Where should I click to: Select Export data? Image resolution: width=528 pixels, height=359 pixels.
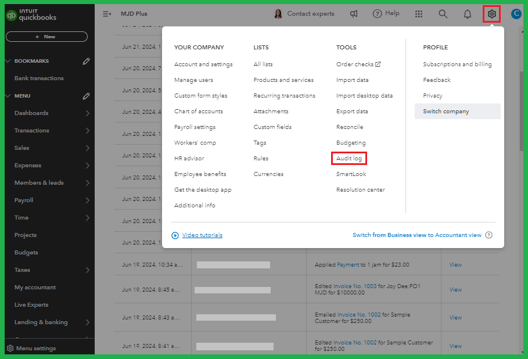pyautogui.click(x=352, y=111)
